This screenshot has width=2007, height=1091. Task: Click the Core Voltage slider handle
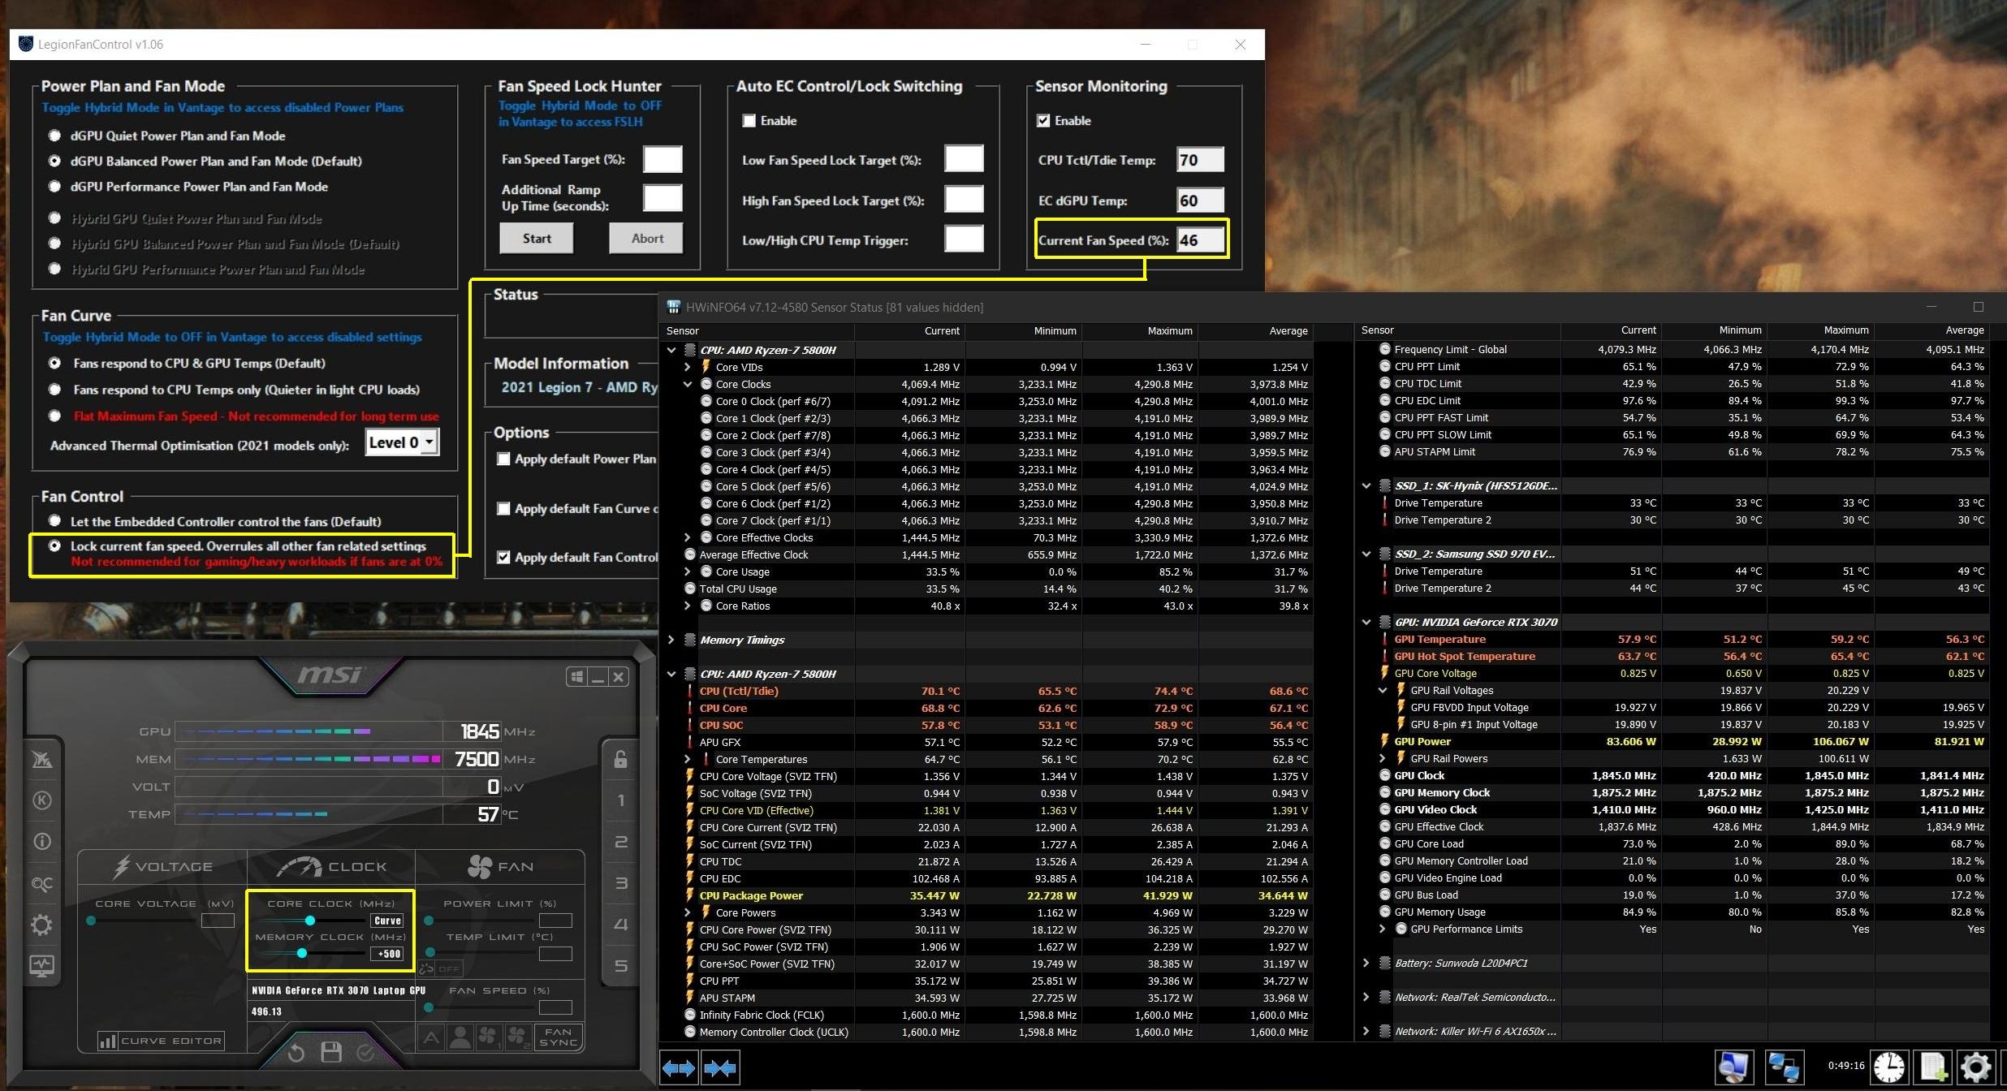(91, 921)
